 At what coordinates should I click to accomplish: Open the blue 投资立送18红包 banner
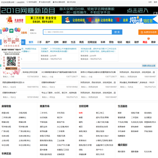click(110, 20)
